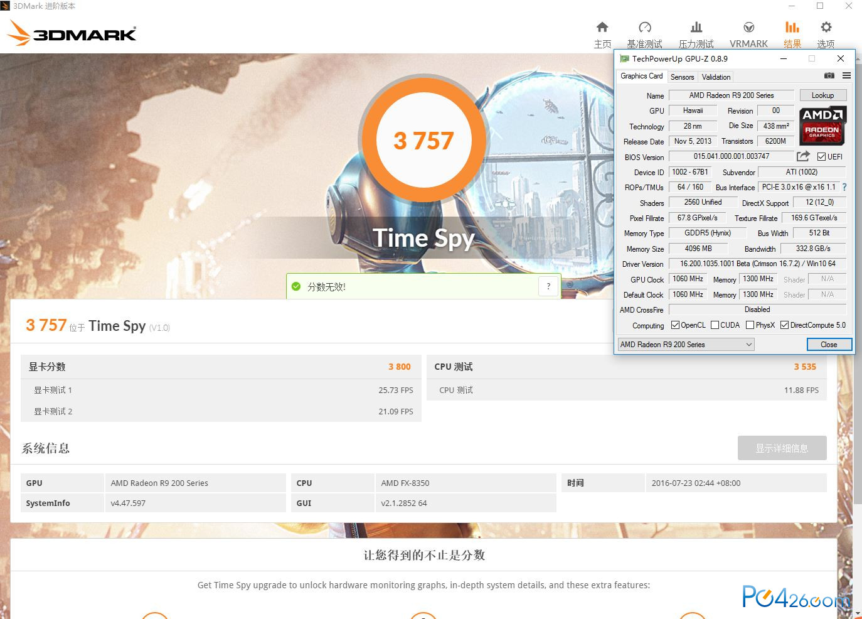This screenshot has width=862, height=619.
Task: Click the 显示详细信息 button
Action: (782, 448)
